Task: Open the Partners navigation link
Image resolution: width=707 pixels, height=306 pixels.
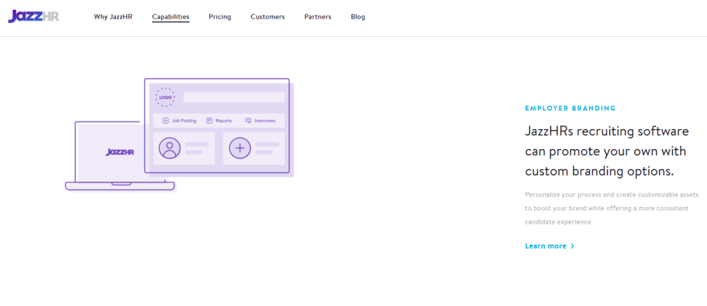Action: [x=318, y=17]
